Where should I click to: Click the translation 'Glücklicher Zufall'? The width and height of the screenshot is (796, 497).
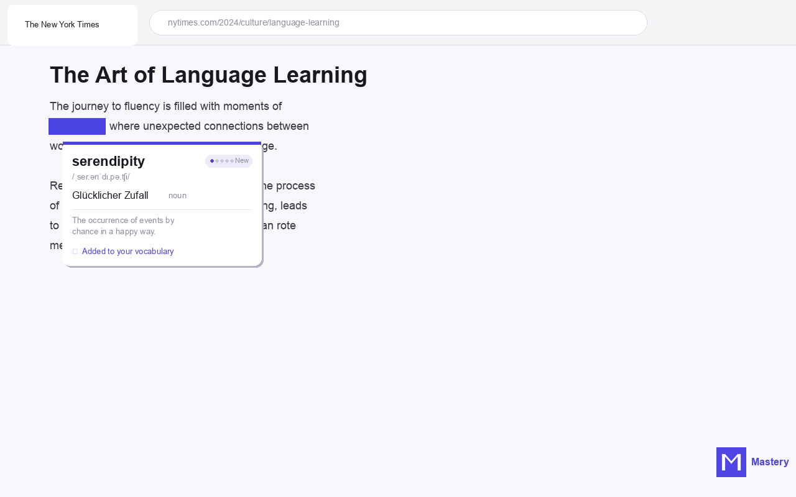(x=110, y=195)
